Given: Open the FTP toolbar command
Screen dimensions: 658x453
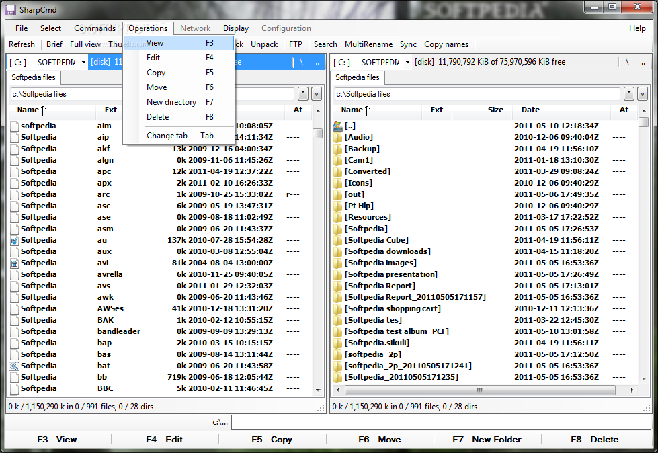Looking at the screenshot, I should (x=296, y=44).
